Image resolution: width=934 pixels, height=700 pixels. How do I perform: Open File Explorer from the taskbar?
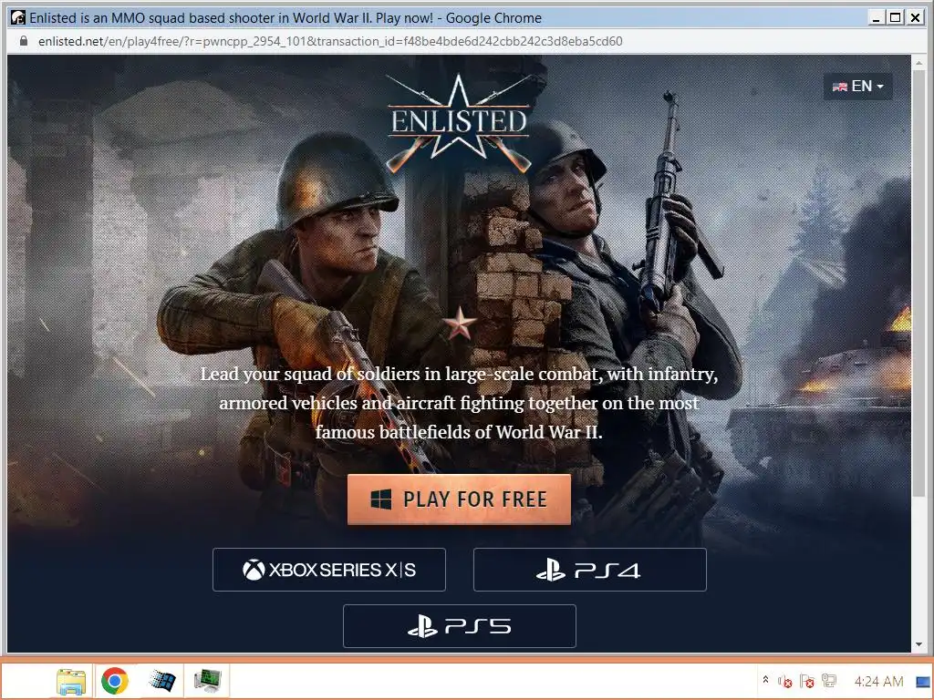coord(71,681)
